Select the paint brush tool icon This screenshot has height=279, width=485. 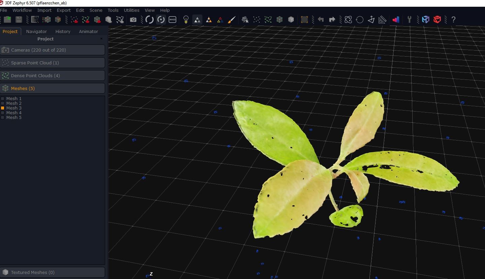coord(231,20)
